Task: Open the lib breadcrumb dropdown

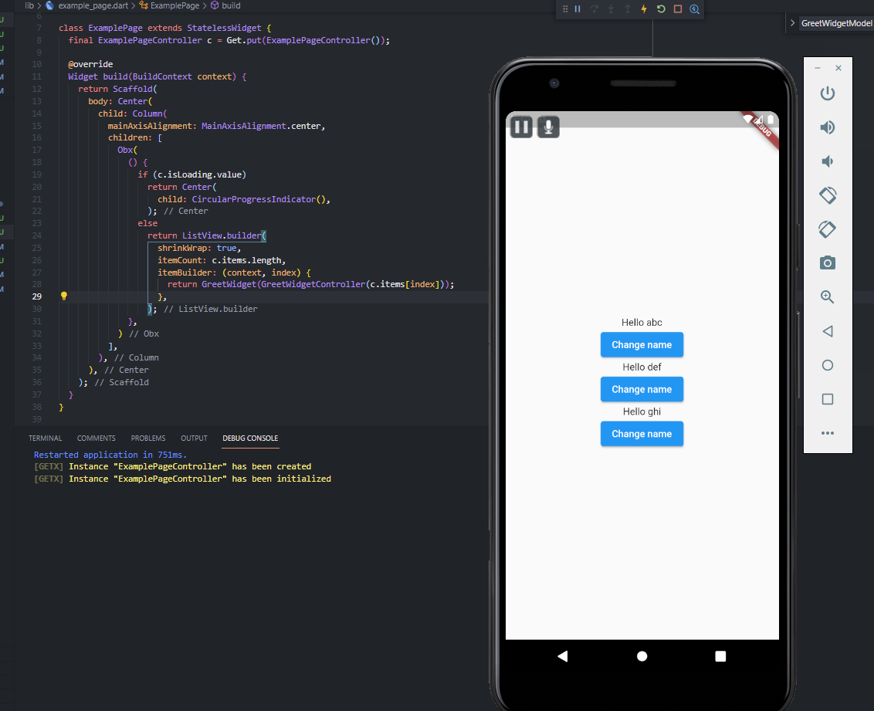Action: tap(29, 4)
